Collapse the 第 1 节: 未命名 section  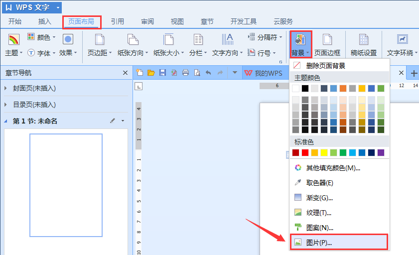click(5, 121)
